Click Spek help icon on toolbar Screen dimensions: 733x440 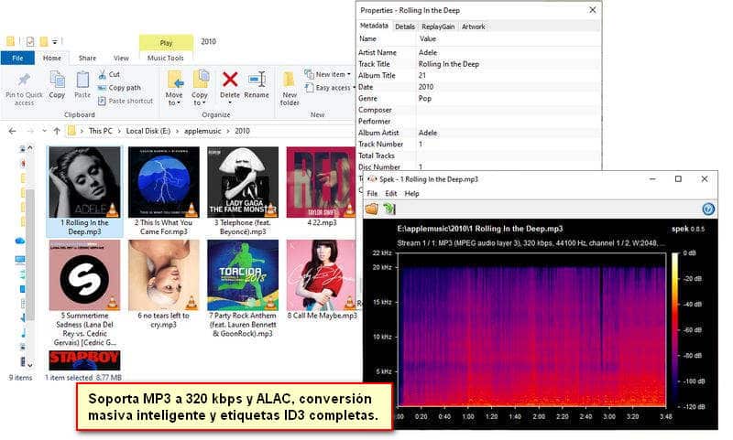708,209
